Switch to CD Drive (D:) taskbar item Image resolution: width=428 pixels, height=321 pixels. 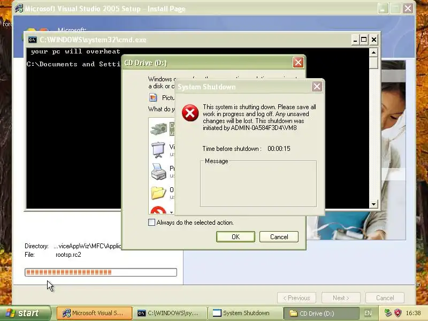(321, 313)
